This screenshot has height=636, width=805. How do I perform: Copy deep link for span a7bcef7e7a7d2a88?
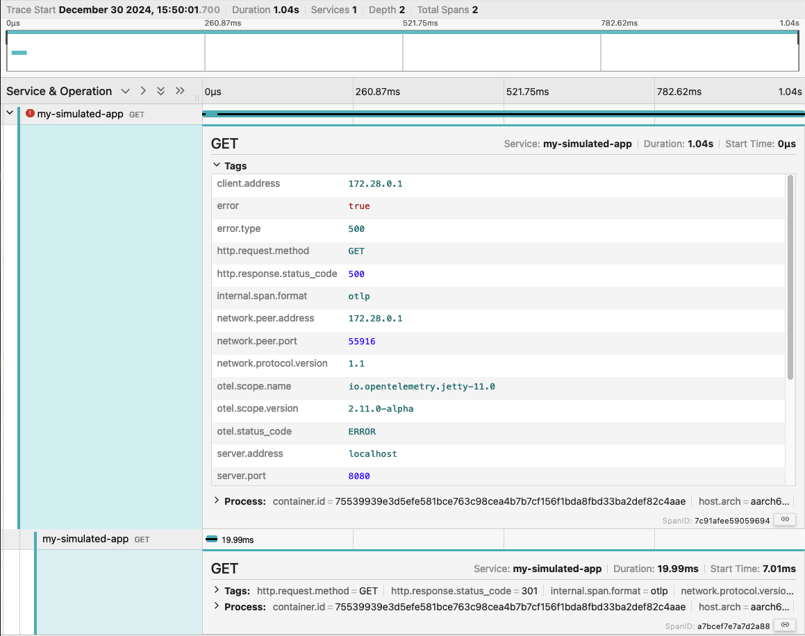coord(785,625)
